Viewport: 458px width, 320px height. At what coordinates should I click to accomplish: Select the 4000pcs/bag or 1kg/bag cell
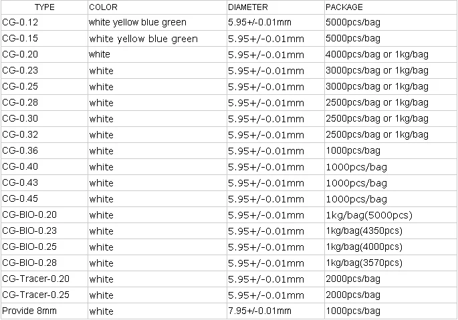point(376,55)
